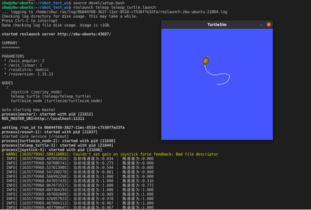Click the INFO line with linear speed 0.978

coord(77,199)
